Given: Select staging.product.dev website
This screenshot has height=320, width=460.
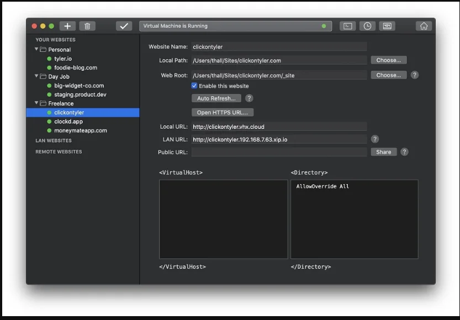Looking at the screenshot, I should 80,95.
